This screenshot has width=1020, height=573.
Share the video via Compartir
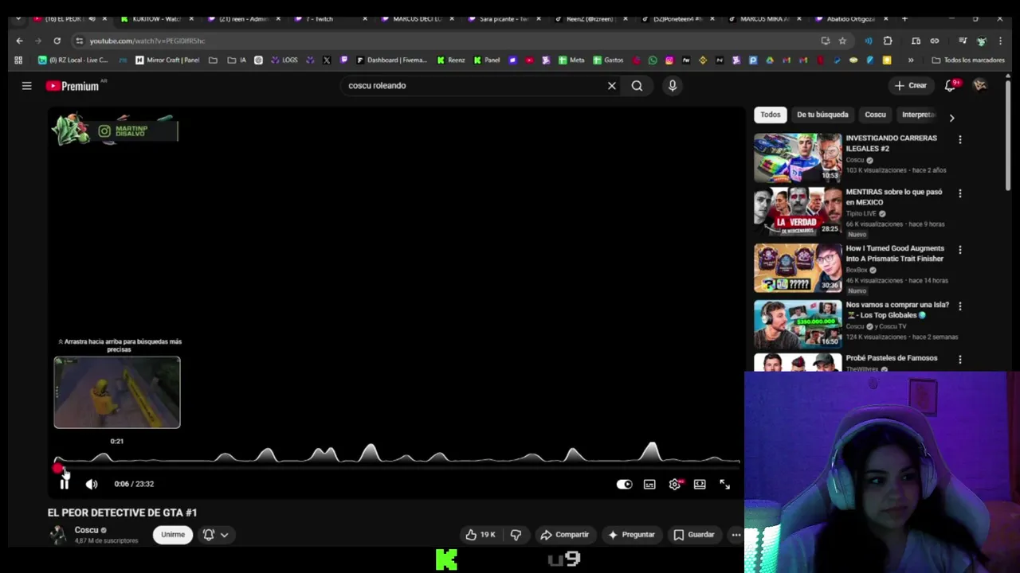coord(564,535)
